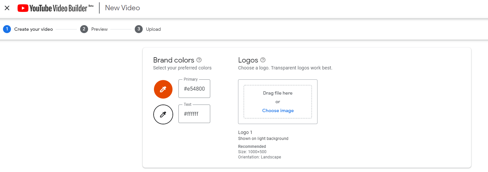The width and height of the screenshot is (488, 172).
Task: Pick text color with white eyedropper
Action: pyautogui.click(x=163, y=114)
